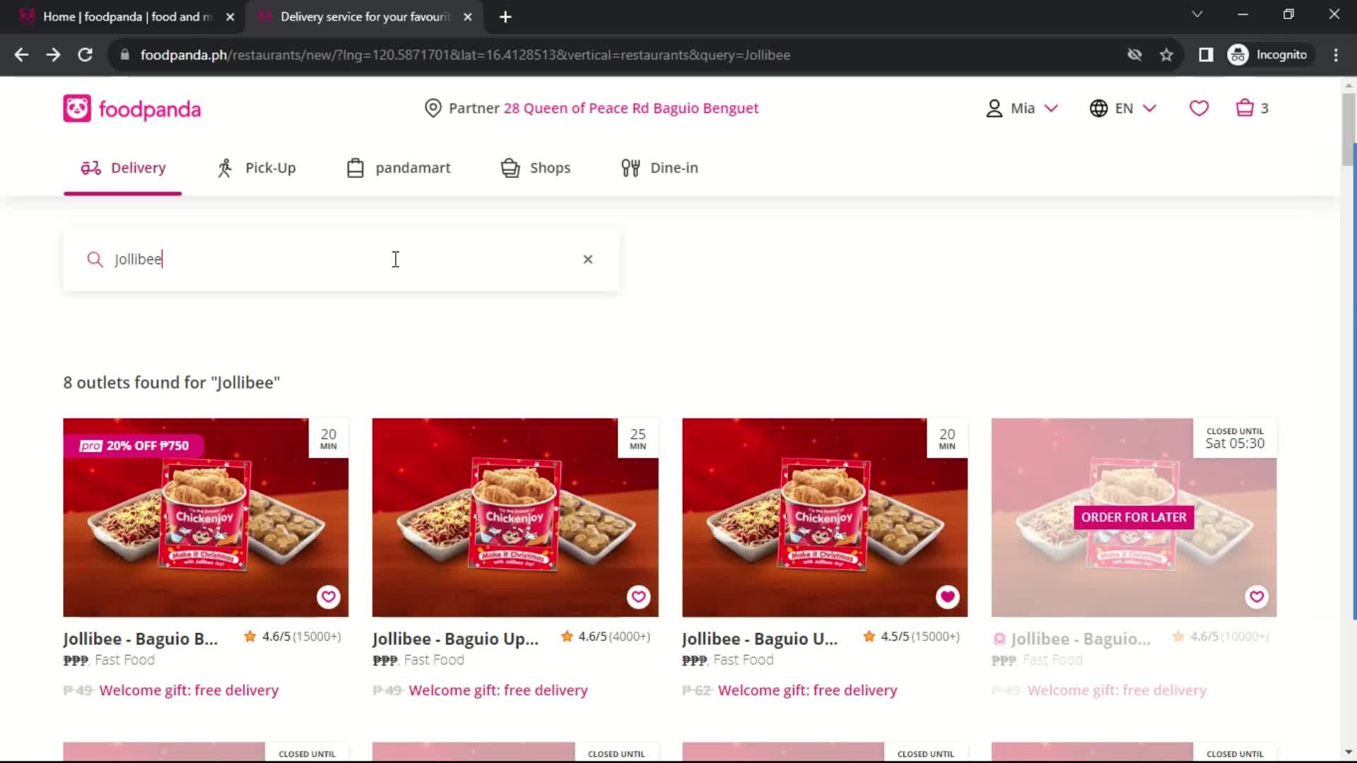
Task: Favourite the closed Jollibee outlet via heart
Action: point(1257,597)
